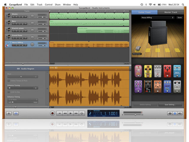
Task: Select the yellow and orange stompbox pedal
Action: [148, 71]
